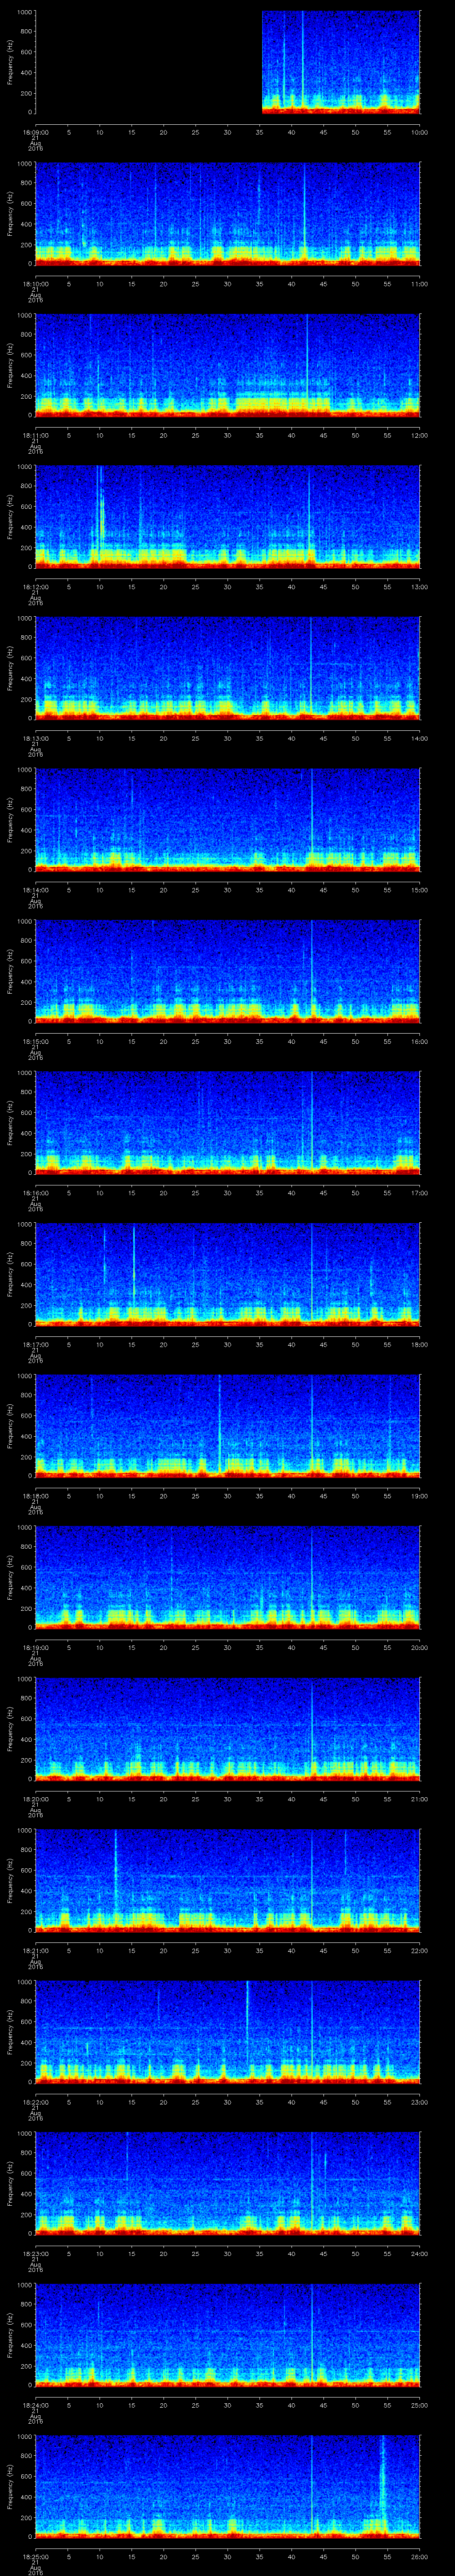This screenshot has width=455, height=2576.
Task: Click Frequency (Hz) axis label of 18:09:00 plot
Action: point(11,62)
